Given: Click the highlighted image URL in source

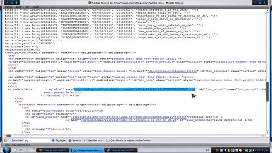Looking at the screenshot, I should coord(135,89).
